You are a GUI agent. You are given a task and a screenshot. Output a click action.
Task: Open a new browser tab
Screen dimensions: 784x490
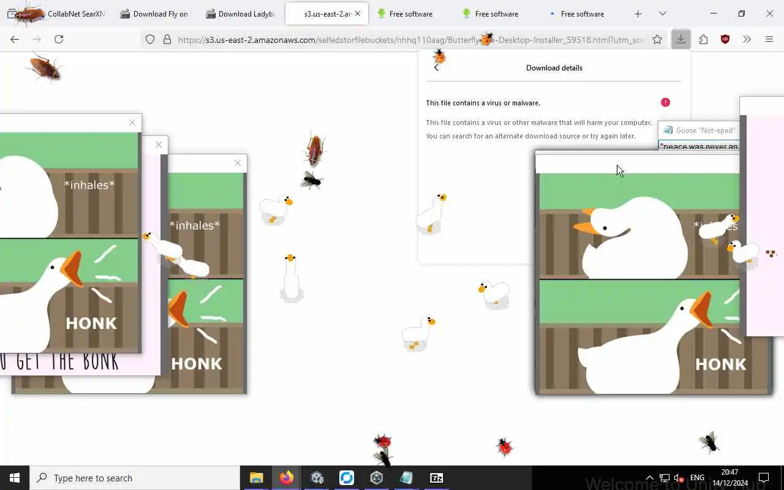coord(638,13)
